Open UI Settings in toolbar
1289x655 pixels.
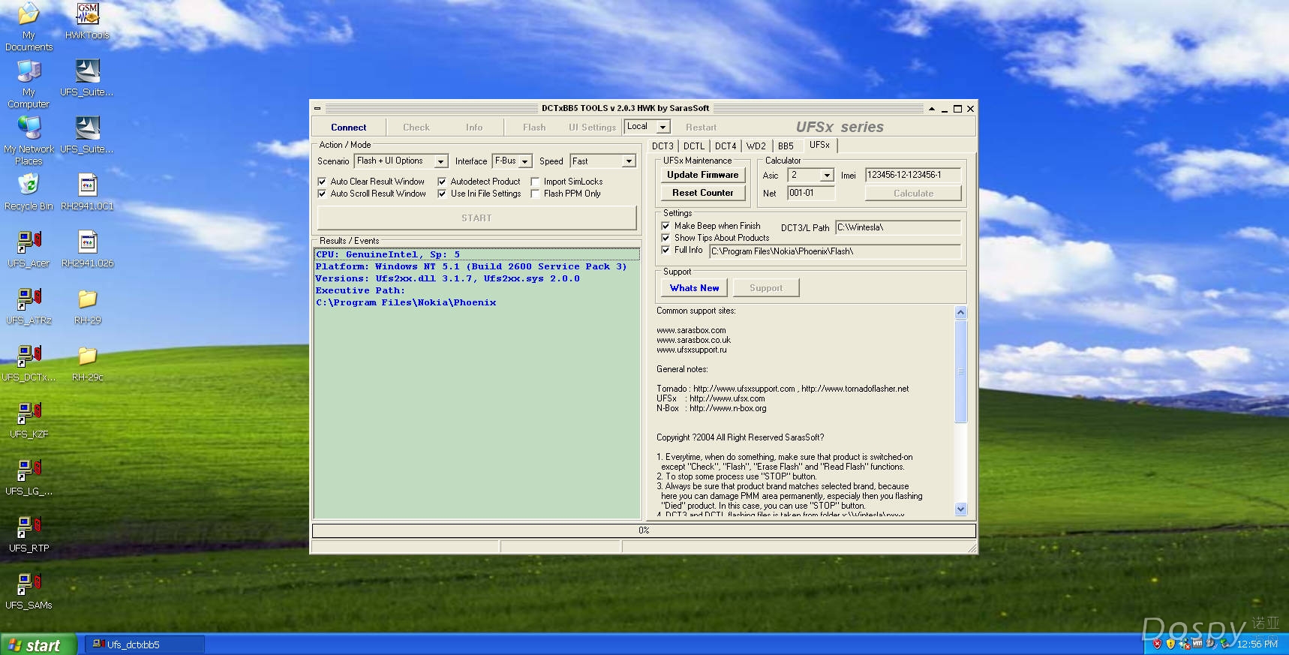592,128
